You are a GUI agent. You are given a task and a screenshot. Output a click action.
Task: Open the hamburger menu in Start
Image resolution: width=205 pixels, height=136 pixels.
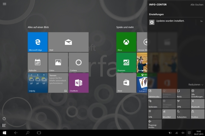(4, 4)
